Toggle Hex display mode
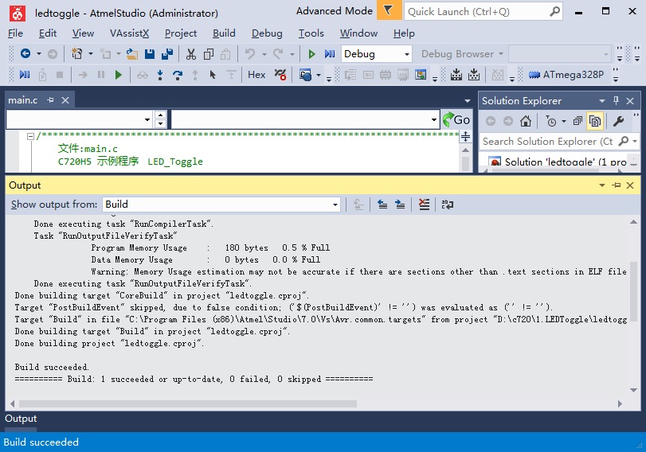 [x=256, y=75]
